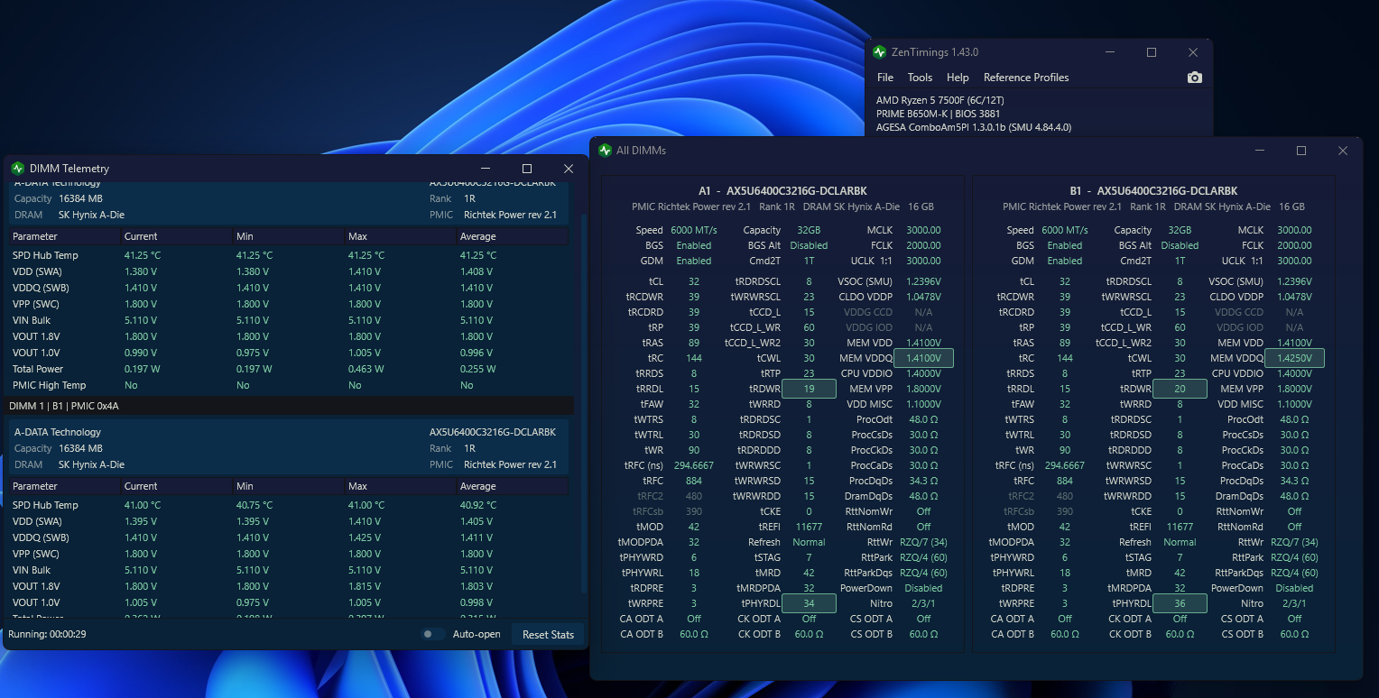The image size is (1379, 698).
Task: Click Speed value 6000 MT/s in A1
Action: coord(694,230)
